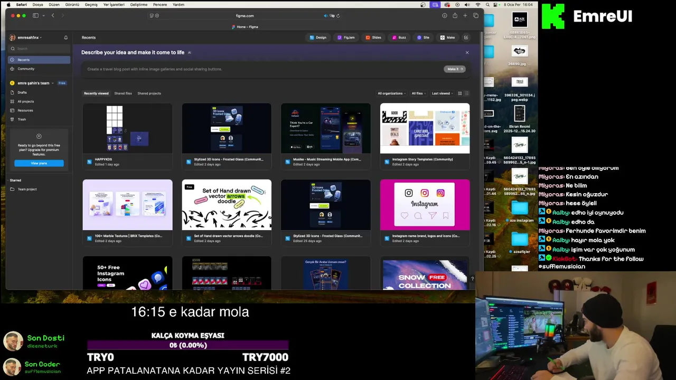The image size is (676, 380).
Task: Switch to the Shared files tab
Action: coord(123,93)
